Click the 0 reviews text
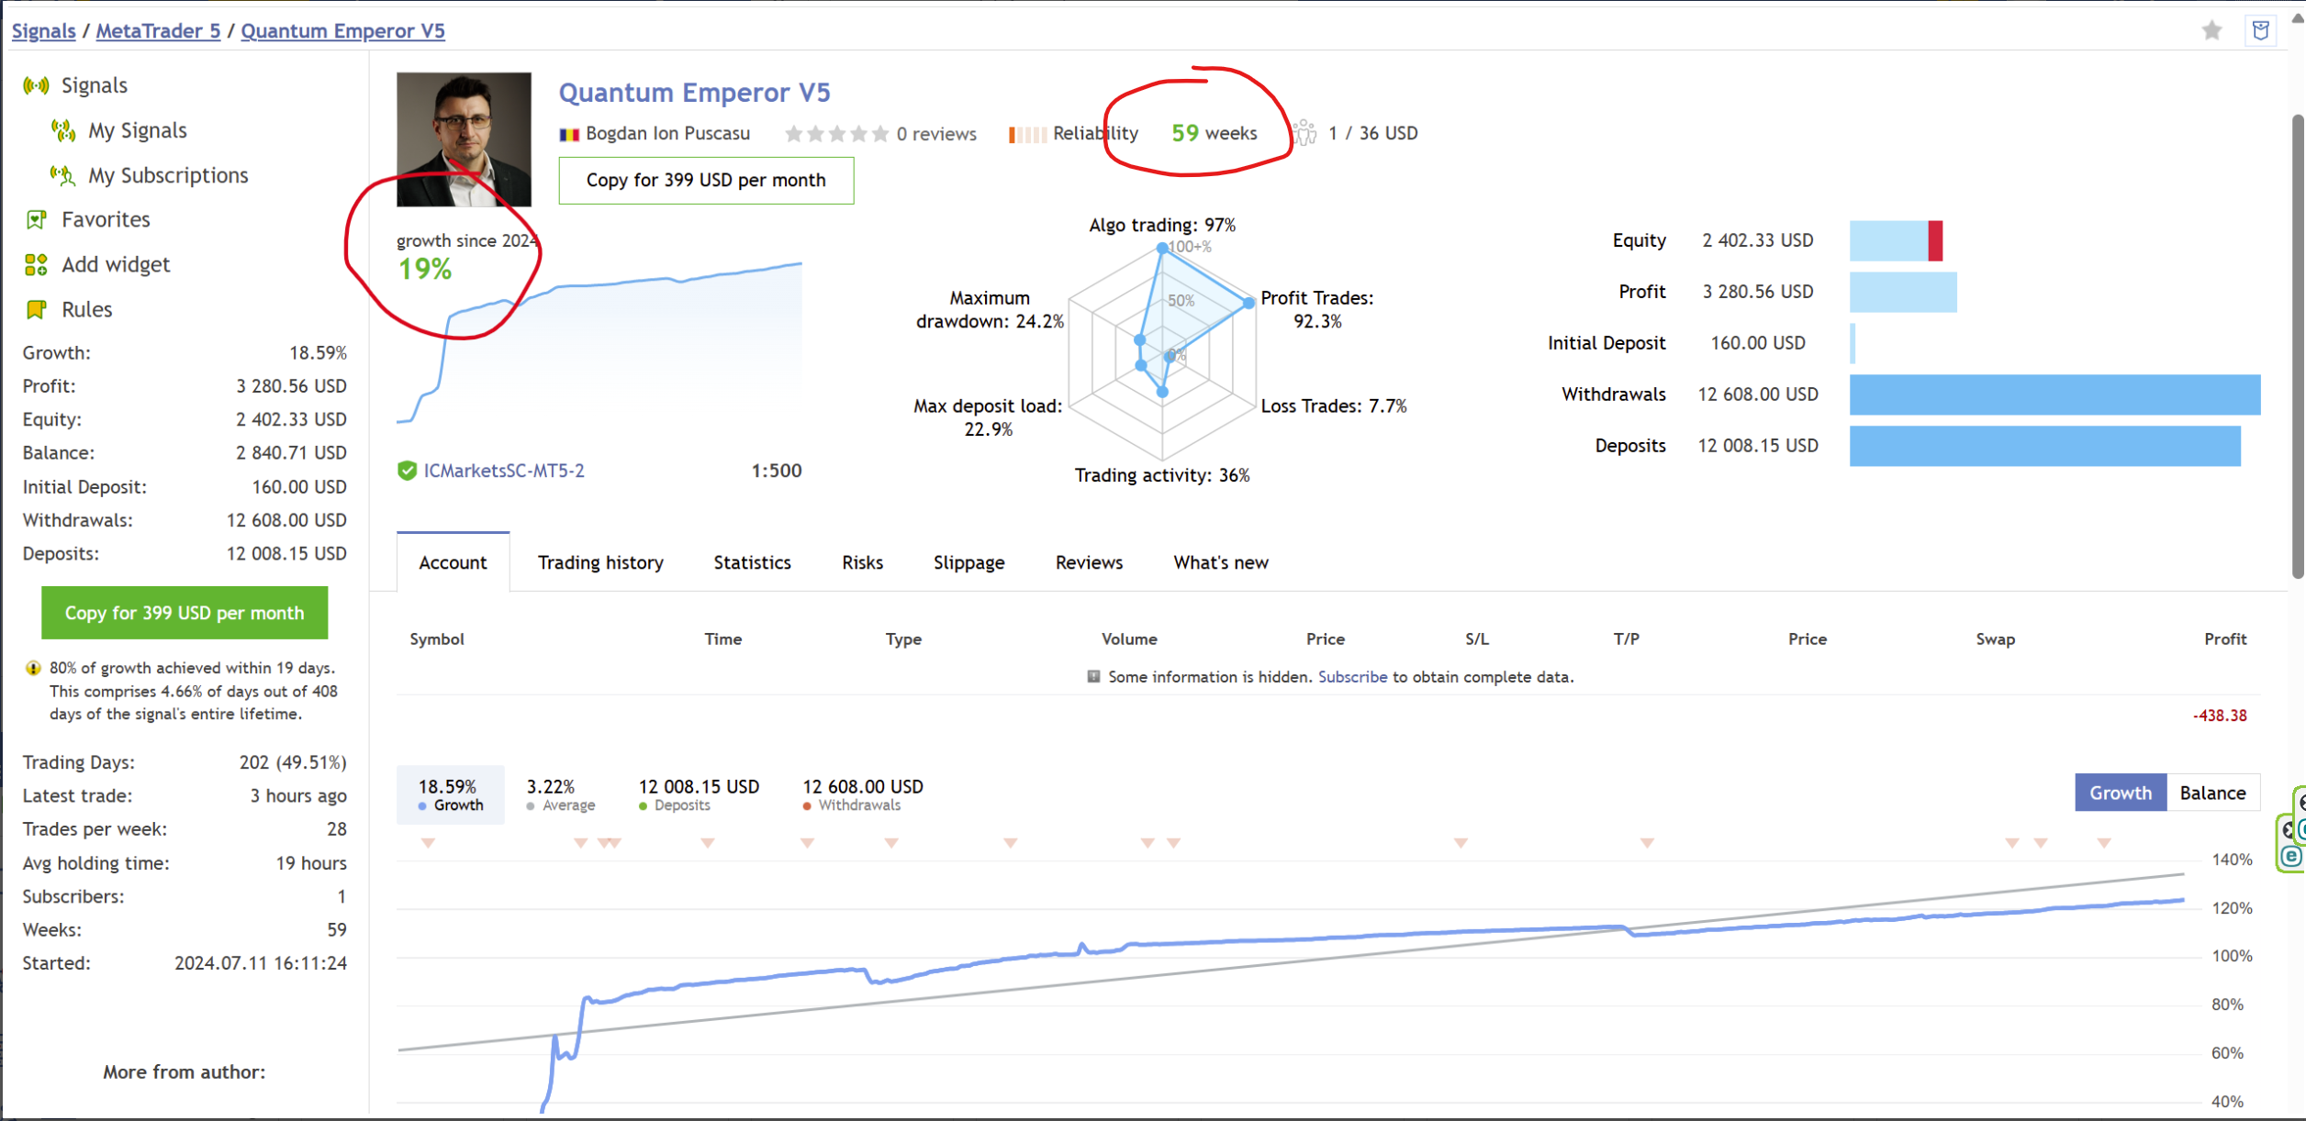The image size is (2306, 1121). pos(936,134)
